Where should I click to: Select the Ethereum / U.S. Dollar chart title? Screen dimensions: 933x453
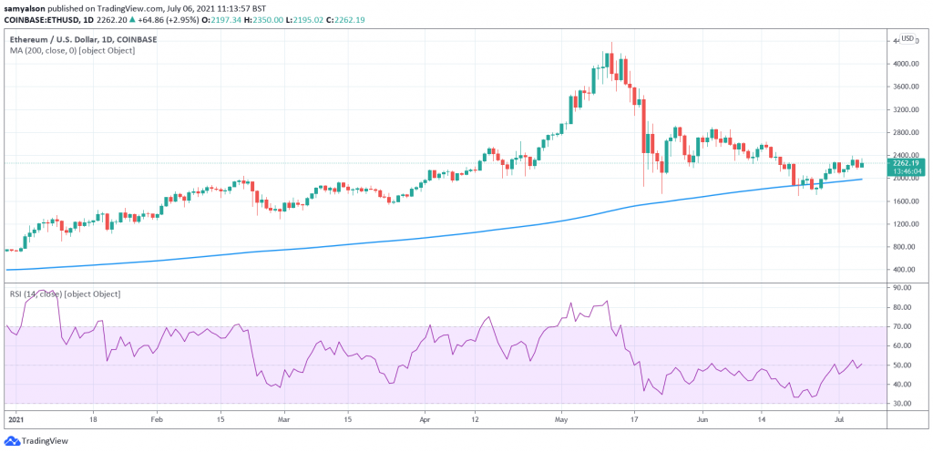84,39
